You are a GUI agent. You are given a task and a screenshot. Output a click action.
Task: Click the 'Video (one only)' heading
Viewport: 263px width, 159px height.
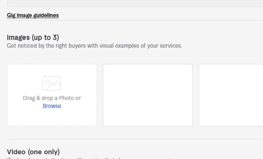pyautogui.click(x=33, y=152)
